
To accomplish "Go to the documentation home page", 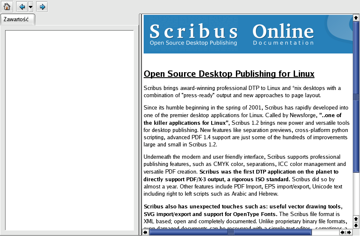I will 7,7.
